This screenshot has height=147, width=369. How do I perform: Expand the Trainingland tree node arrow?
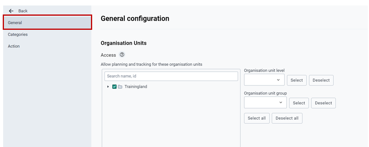pos(108,87)
